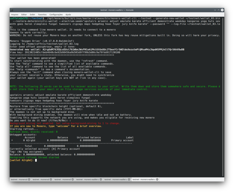Open the Editar menu
The image size is (234, 193).
pos(24,14)
